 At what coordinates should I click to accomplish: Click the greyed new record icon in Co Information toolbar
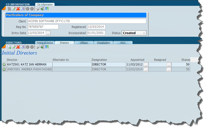click(9, 9)
